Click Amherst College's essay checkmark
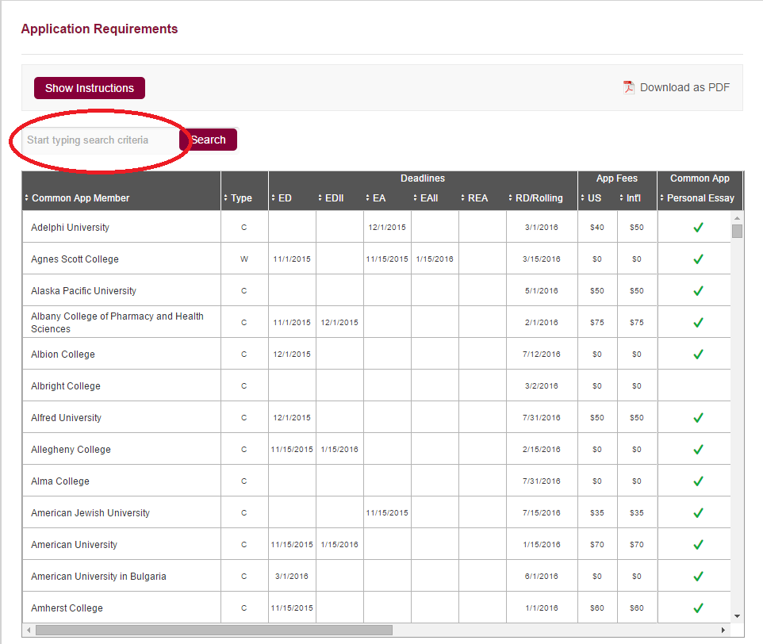The image size is (763, 644). (x=698, y=608)
